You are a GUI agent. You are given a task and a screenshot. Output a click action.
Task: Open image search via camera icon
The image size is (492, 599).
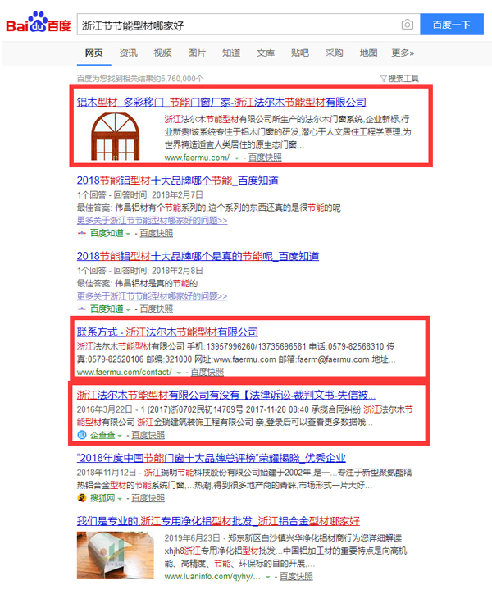tap(408, 25)
